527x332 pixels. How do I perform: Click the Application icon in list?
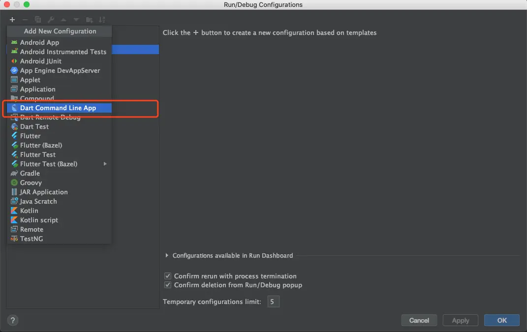point(14,90)
